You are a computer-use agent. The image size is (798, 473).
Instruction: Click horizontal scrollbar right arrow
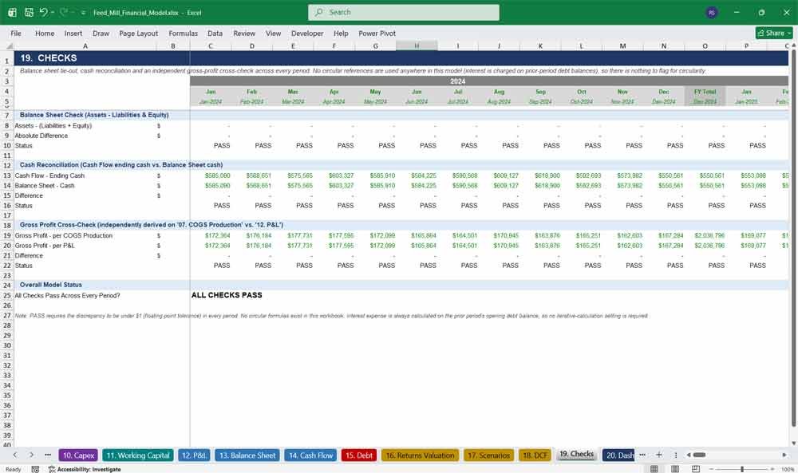click(784, 455)
